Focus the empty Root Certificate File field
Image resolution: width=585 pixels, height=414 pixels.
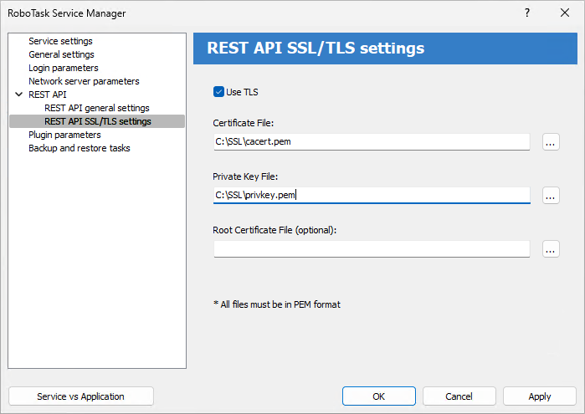coord(372,248)
